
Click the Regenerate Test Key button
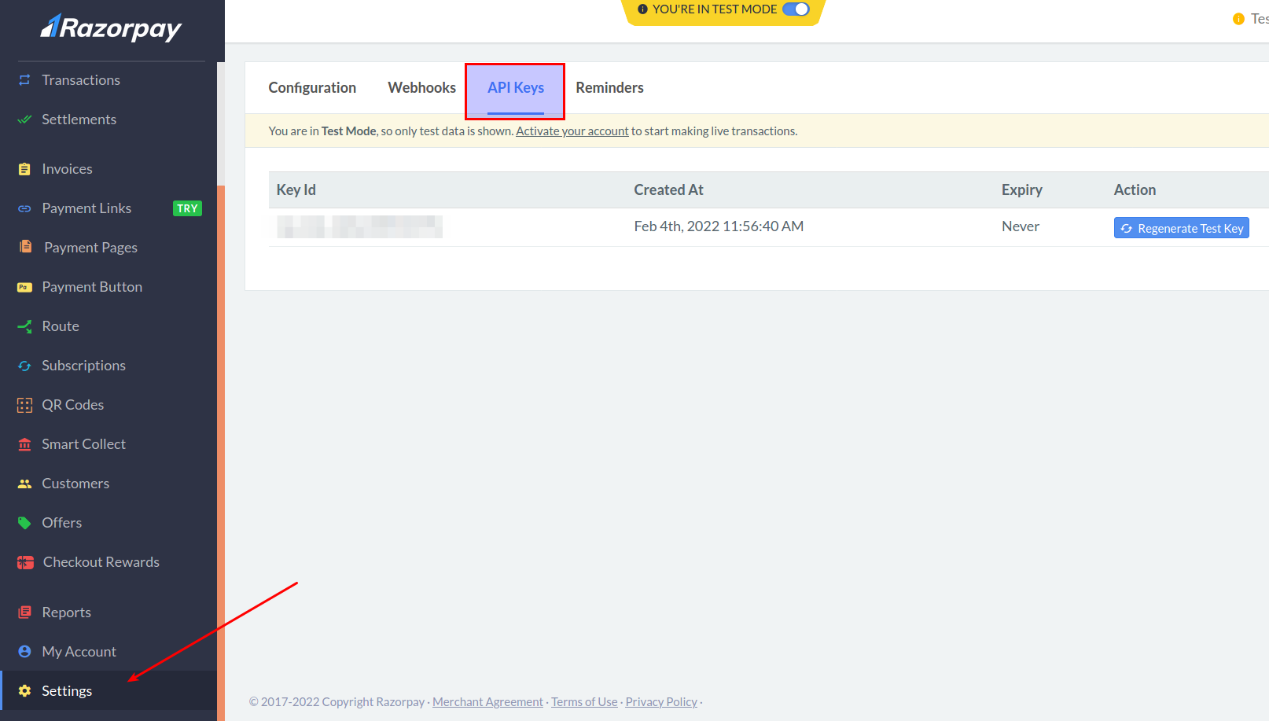(x=1181, y=228)
